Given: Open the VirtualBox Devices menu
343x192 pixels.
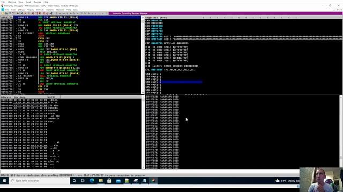Looking at the screenshot, I should pyautogui.click(x=37, y=2).
